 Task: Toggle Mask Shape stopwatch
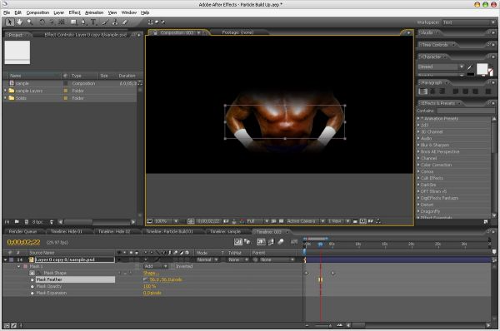tap(32, 273)
